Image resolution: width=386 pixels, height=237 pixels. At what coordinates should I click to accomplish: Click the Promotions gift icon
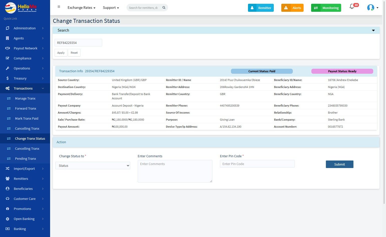(8, 209)
